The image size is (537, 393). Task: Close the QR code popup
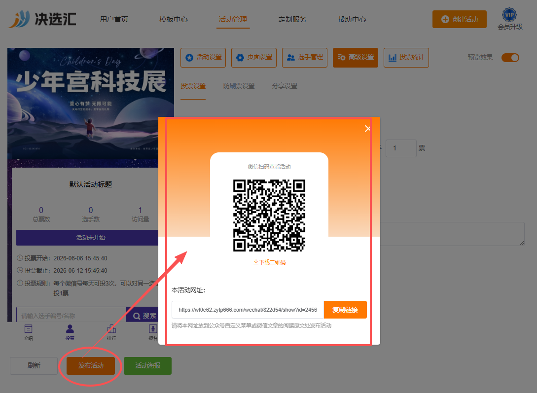tap(367, 129)
